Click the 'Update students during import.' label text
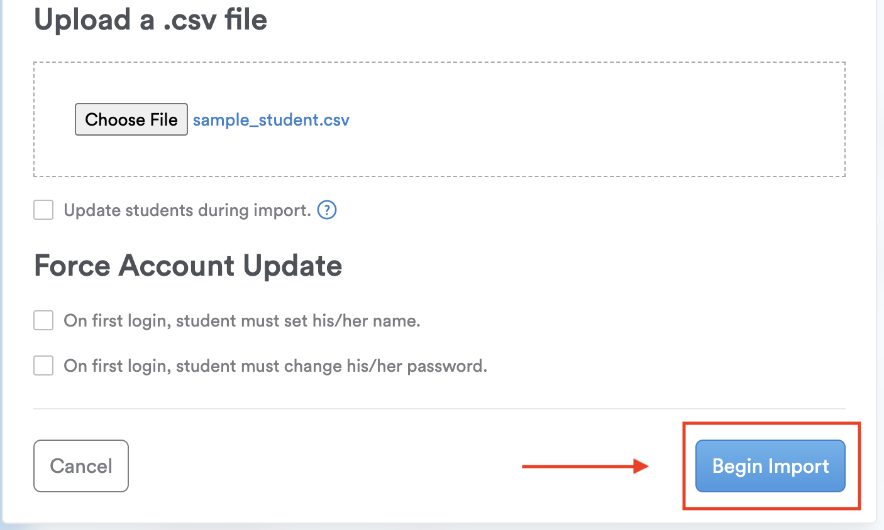884x530 pixels. (187, 210)
